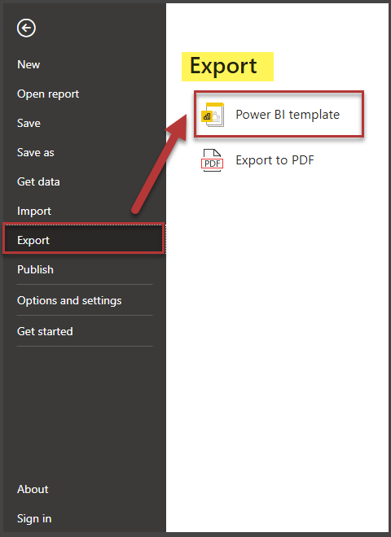391x537 pixels.
Task: Open the Save as option
Action: [36, 152]
